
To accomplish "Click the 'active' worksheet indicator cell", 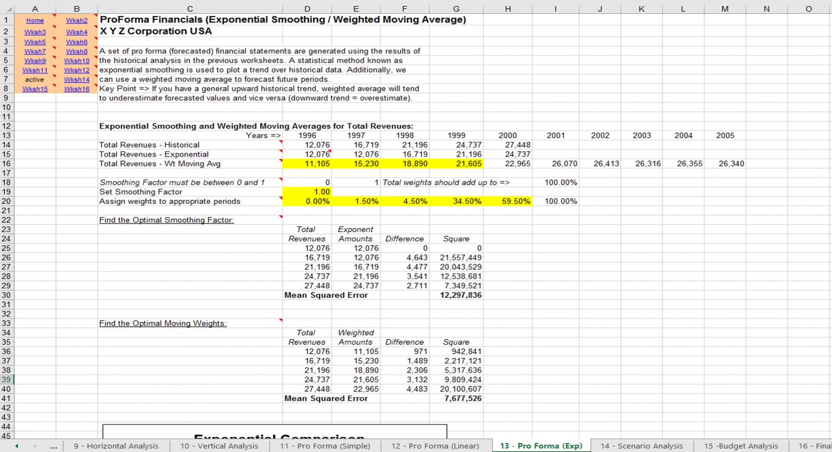I will pos(35,79).
